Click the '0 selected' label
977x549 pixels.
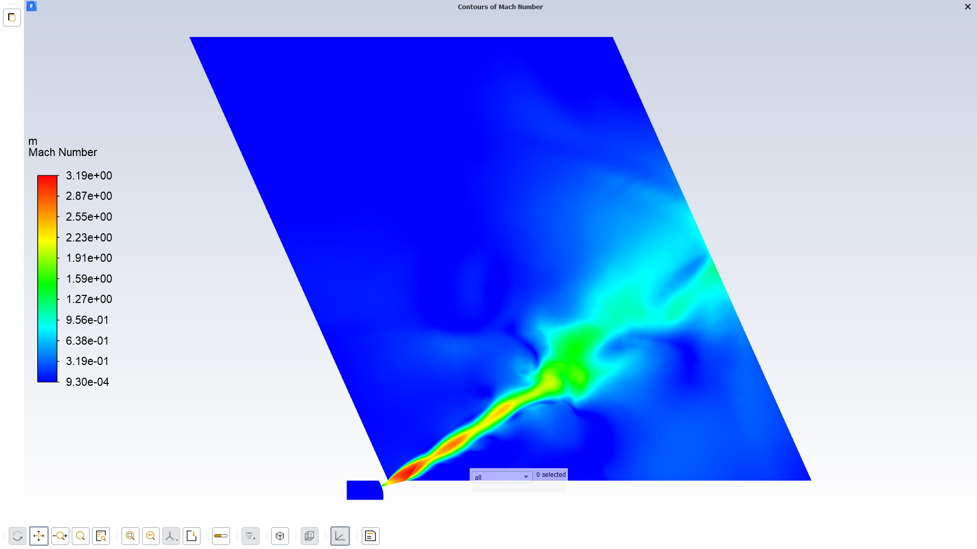pos(551,475)
